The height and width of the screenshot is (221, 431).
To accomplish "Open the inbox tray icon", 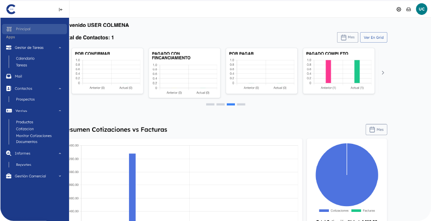I will pos(409,9).
